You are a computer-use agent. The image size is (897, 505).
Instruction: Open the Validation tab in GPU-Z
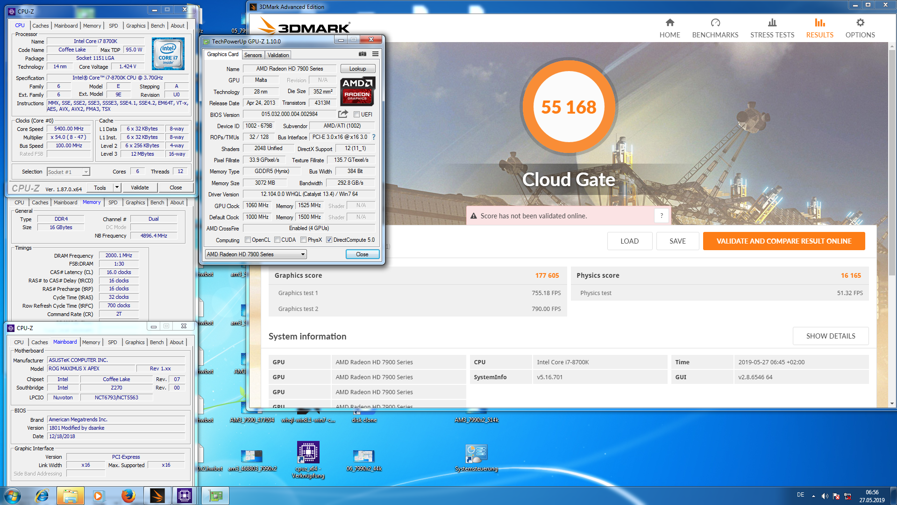point(278,55)
